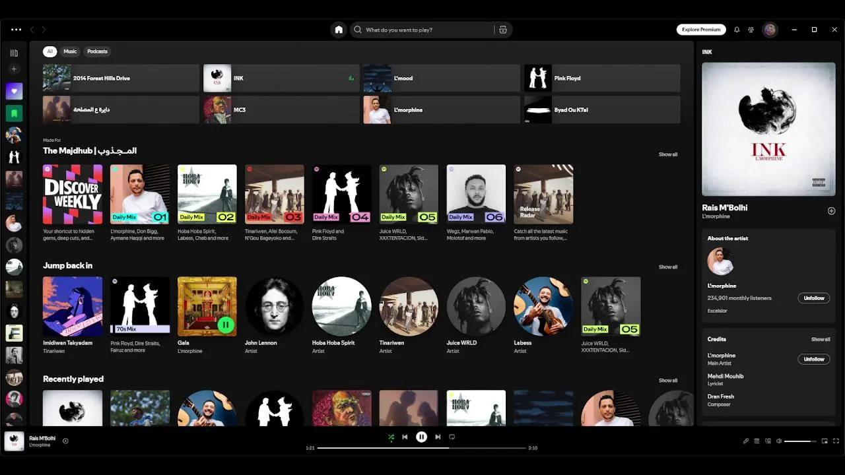The height and width of the screenshot is (475, 845).
Task: Open John Lennon artist page
Action: point(275,315)
